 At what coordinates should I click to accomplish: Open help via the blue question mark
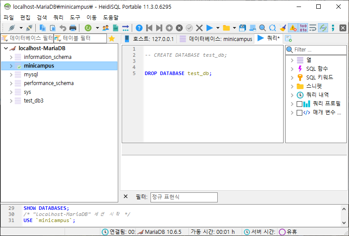point(139,28)
